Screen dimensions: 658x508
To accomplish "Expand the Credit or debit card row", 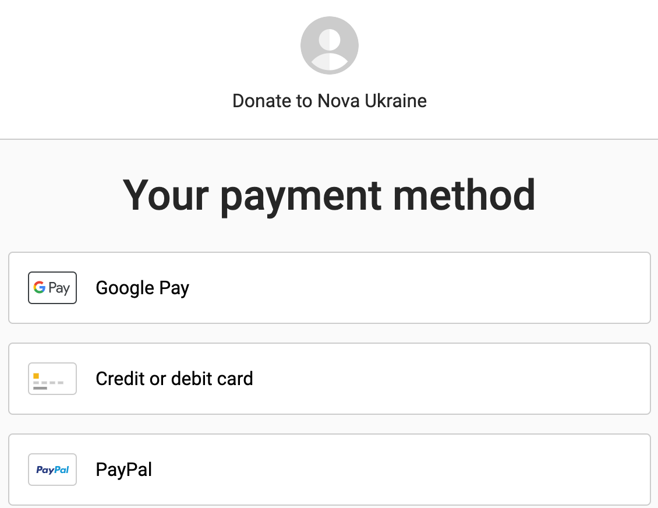I will pyautogui.click(x=329, y=378).
